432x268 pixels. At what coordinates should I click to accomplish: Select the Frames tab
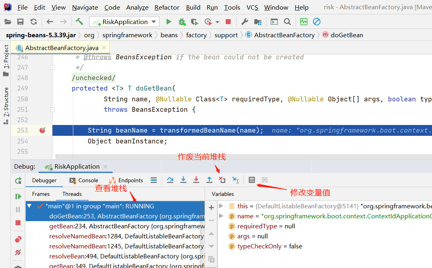pos(41,194)
